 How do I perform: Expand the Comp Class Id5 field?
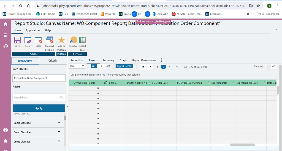tap(59, 141)
